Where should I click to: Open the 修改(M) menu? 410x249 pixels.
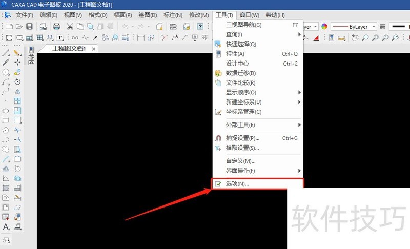tap(199, 15)
